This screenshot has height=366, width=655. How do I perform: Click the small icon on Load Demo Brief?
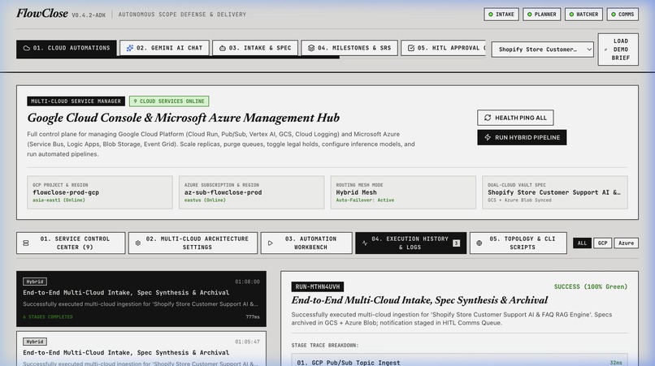coord(605,50)
